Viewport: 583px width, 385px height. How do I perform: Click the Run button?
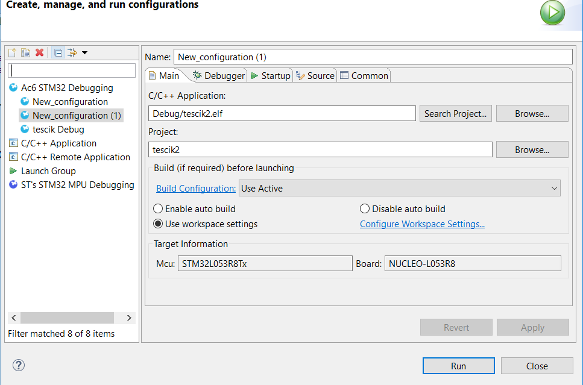click(x=458, y=366)
